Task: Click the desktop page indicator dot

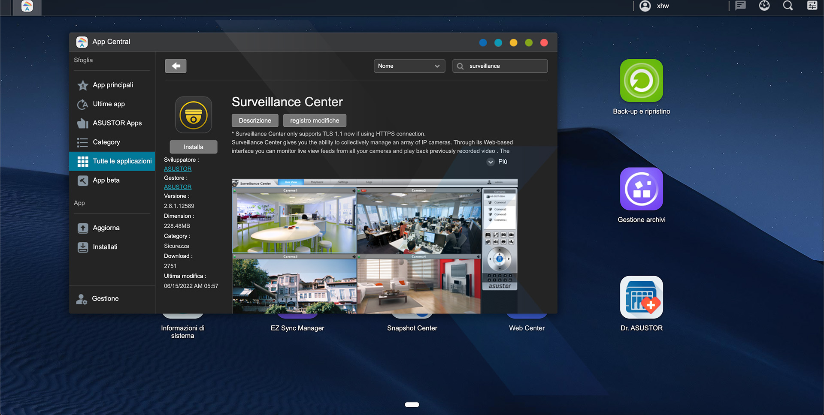Action: (412, 404)
